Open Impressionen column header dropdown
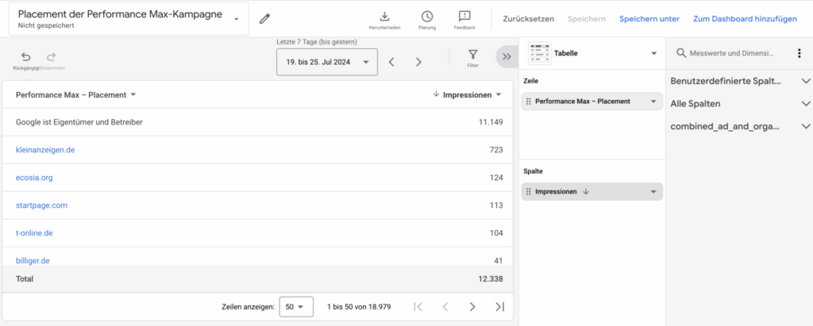813x326 pixels. (x=499, y=95)
